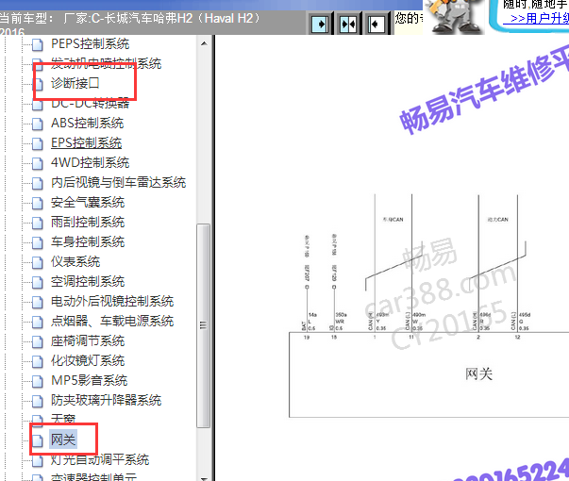Viewport: 569px width, 481px height.
Task: Select 安全气囊系统 entry
Action: coord(88,203)
